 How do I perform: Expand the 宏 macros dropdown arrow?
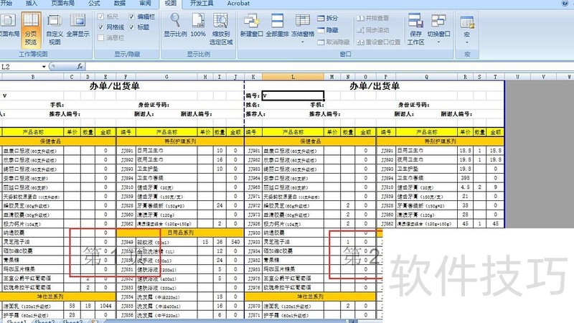[x=467, y=43]
